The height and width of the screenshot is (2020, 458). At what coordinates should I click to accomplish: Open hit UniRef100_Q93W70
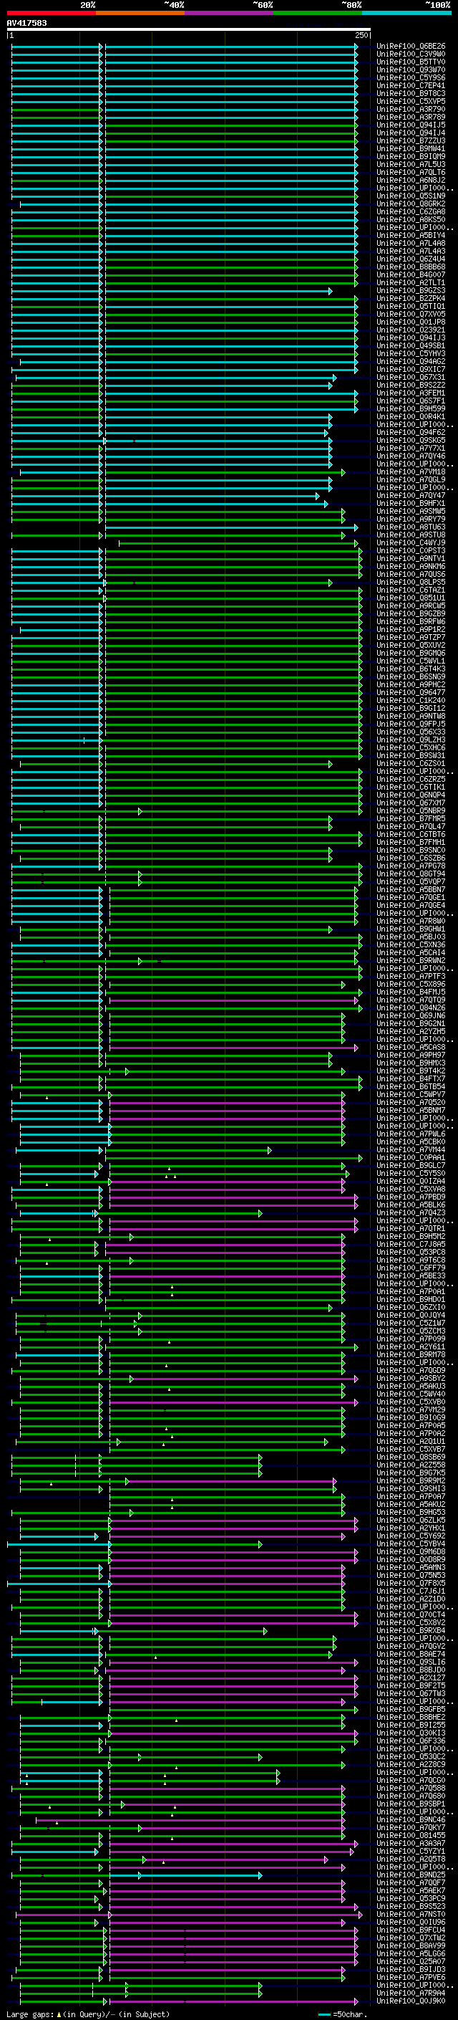click(411, 70)
